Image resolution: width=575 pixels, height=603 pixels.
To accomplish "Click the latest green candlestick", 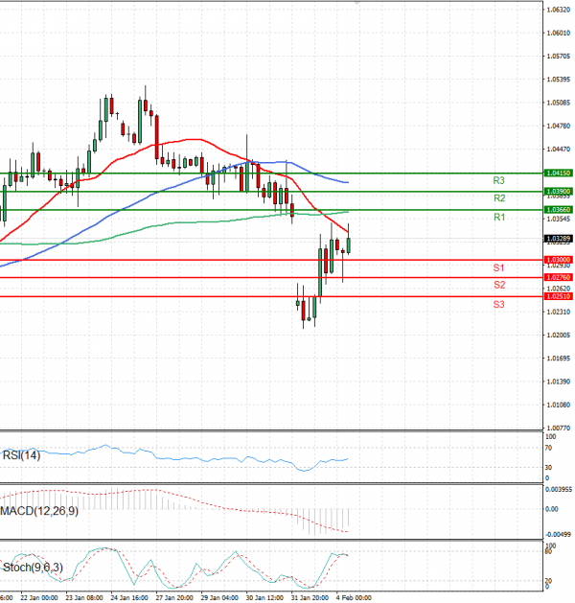I will (349, 245).
